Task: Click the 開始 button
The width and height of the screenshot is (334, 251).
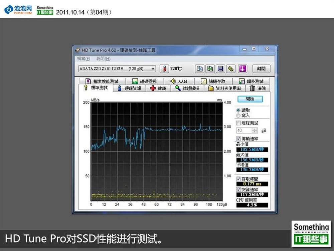Action: [x=250, y=99]
